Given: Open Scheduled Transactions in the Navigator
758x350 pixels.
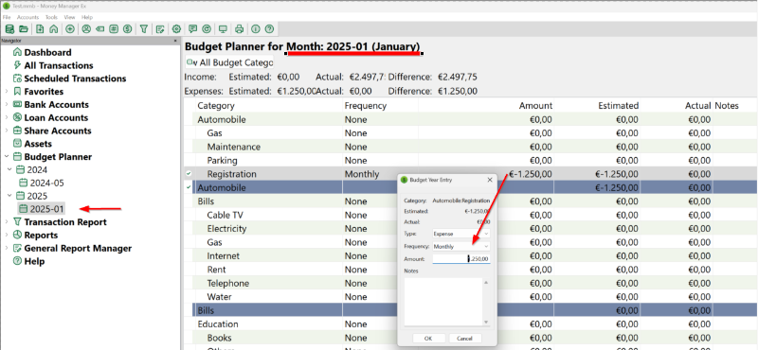Looking at the screenshot, I should pos(75,79).
